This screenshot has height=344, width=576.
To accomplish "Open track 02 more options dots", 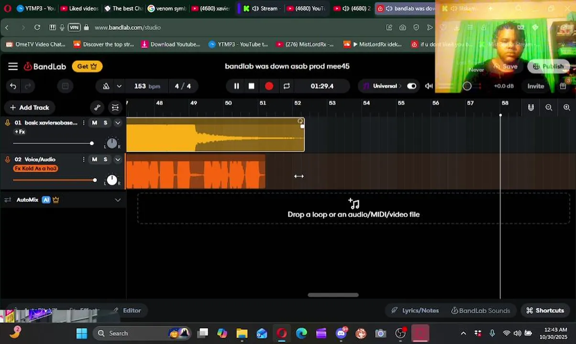I will 84,160.
